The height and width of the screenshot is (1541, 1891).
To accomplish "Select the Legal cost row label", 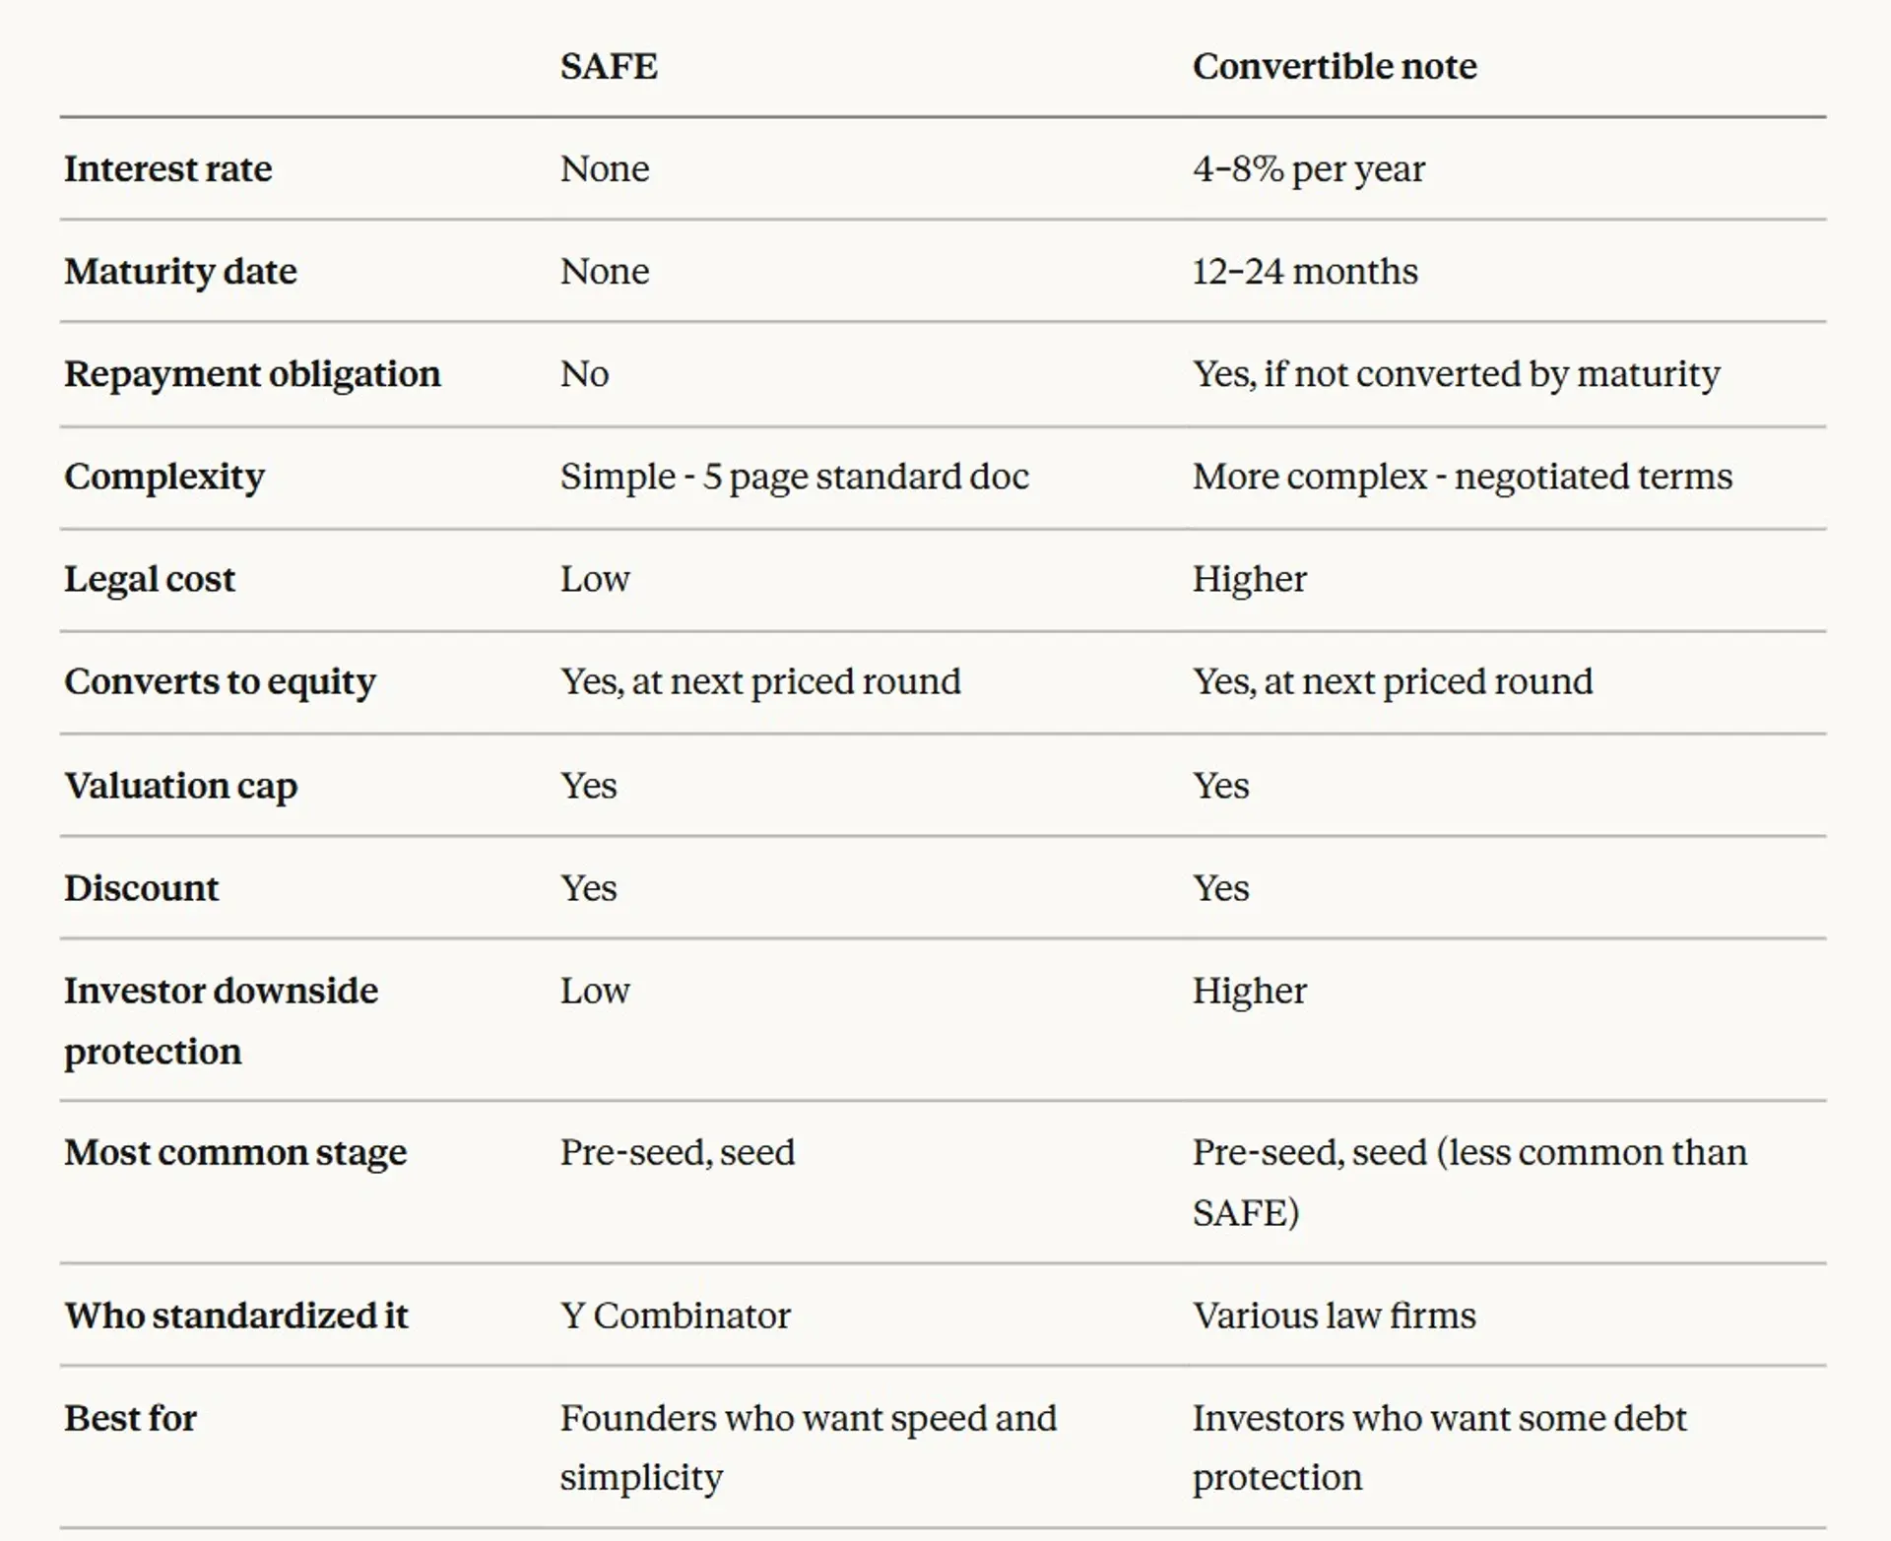I will pos(150,579).
